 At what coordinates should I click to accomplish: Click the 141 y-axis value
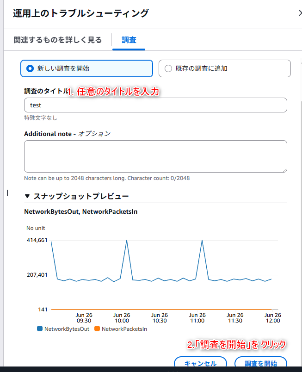coord(43,310)
